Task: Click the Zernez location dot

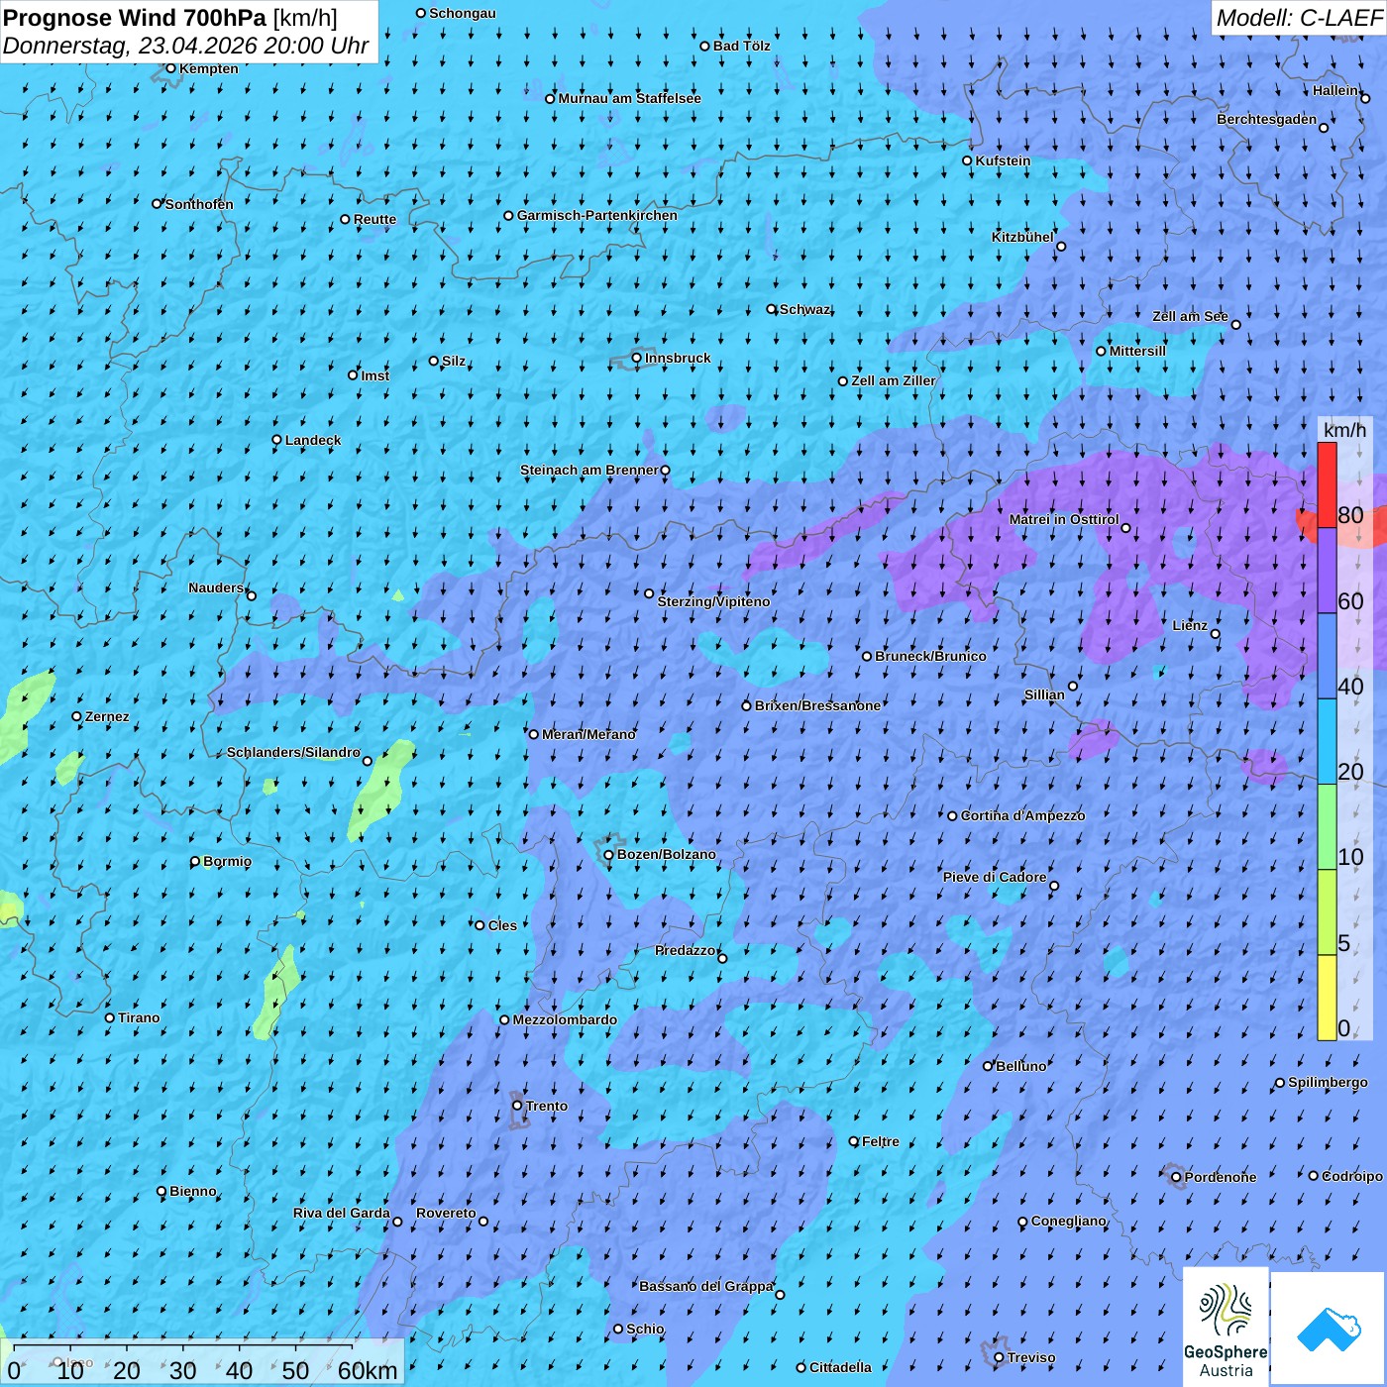Action: 76,716
